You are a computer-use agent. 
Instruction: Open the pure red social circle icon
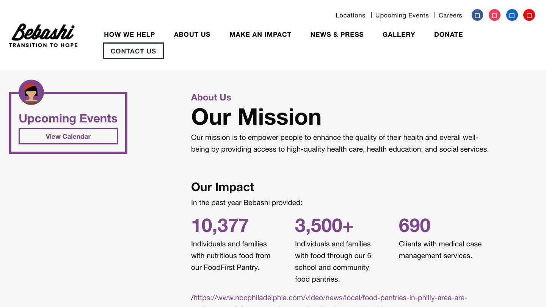click(529, 15)
